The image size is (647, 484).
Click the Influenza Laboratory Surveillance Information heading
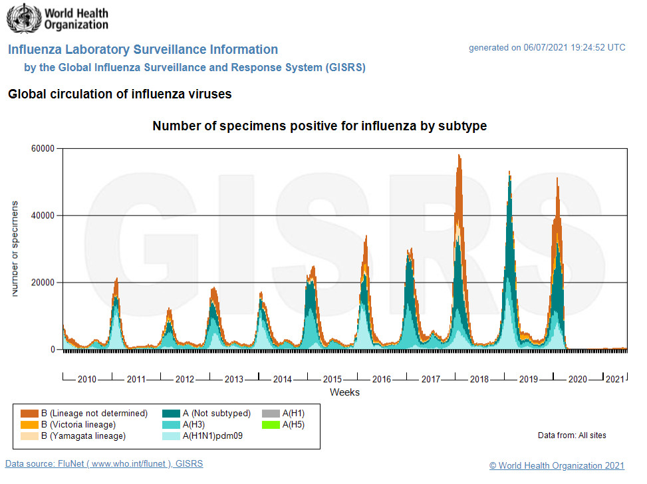pyautogui.click(x=143, y=50)
